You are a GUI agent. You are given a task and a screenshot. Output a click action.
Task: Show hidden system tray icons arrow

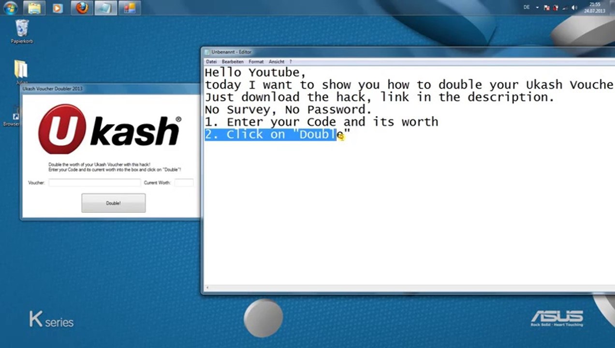coord(537,8)
